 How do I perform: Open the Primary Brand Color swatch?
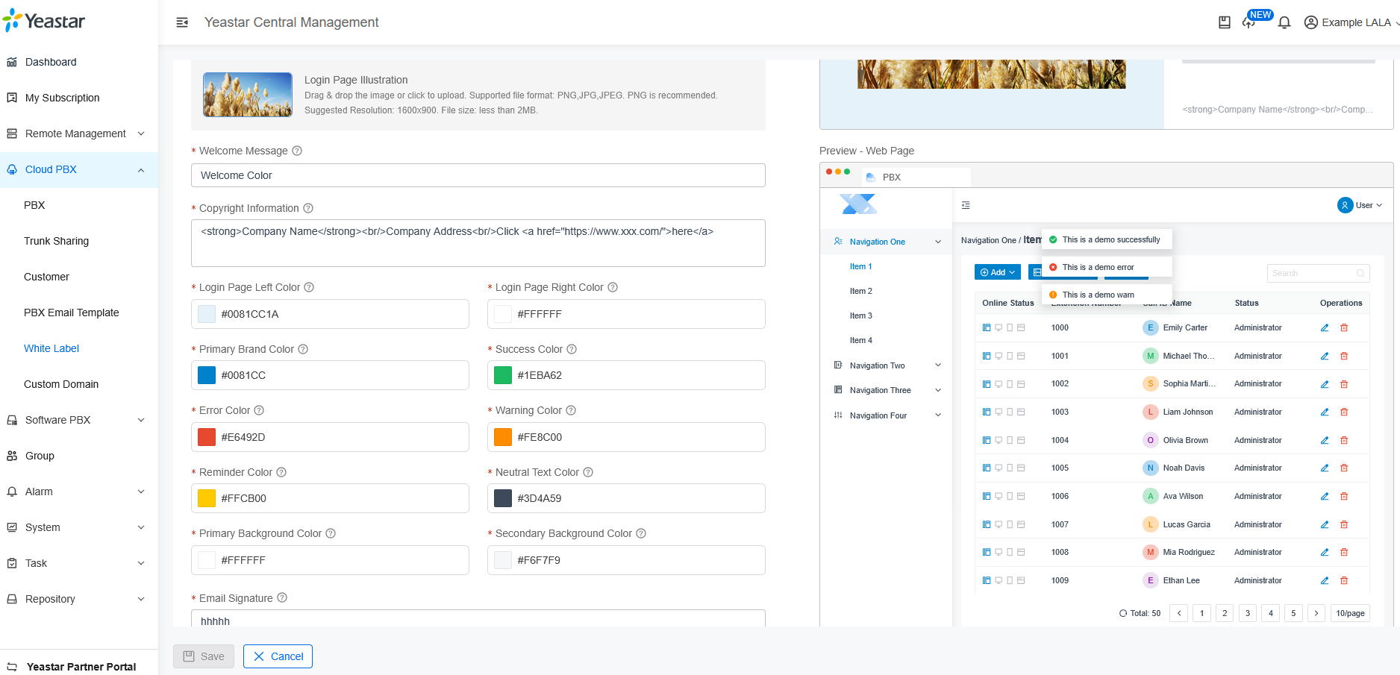tap(207, 375)
